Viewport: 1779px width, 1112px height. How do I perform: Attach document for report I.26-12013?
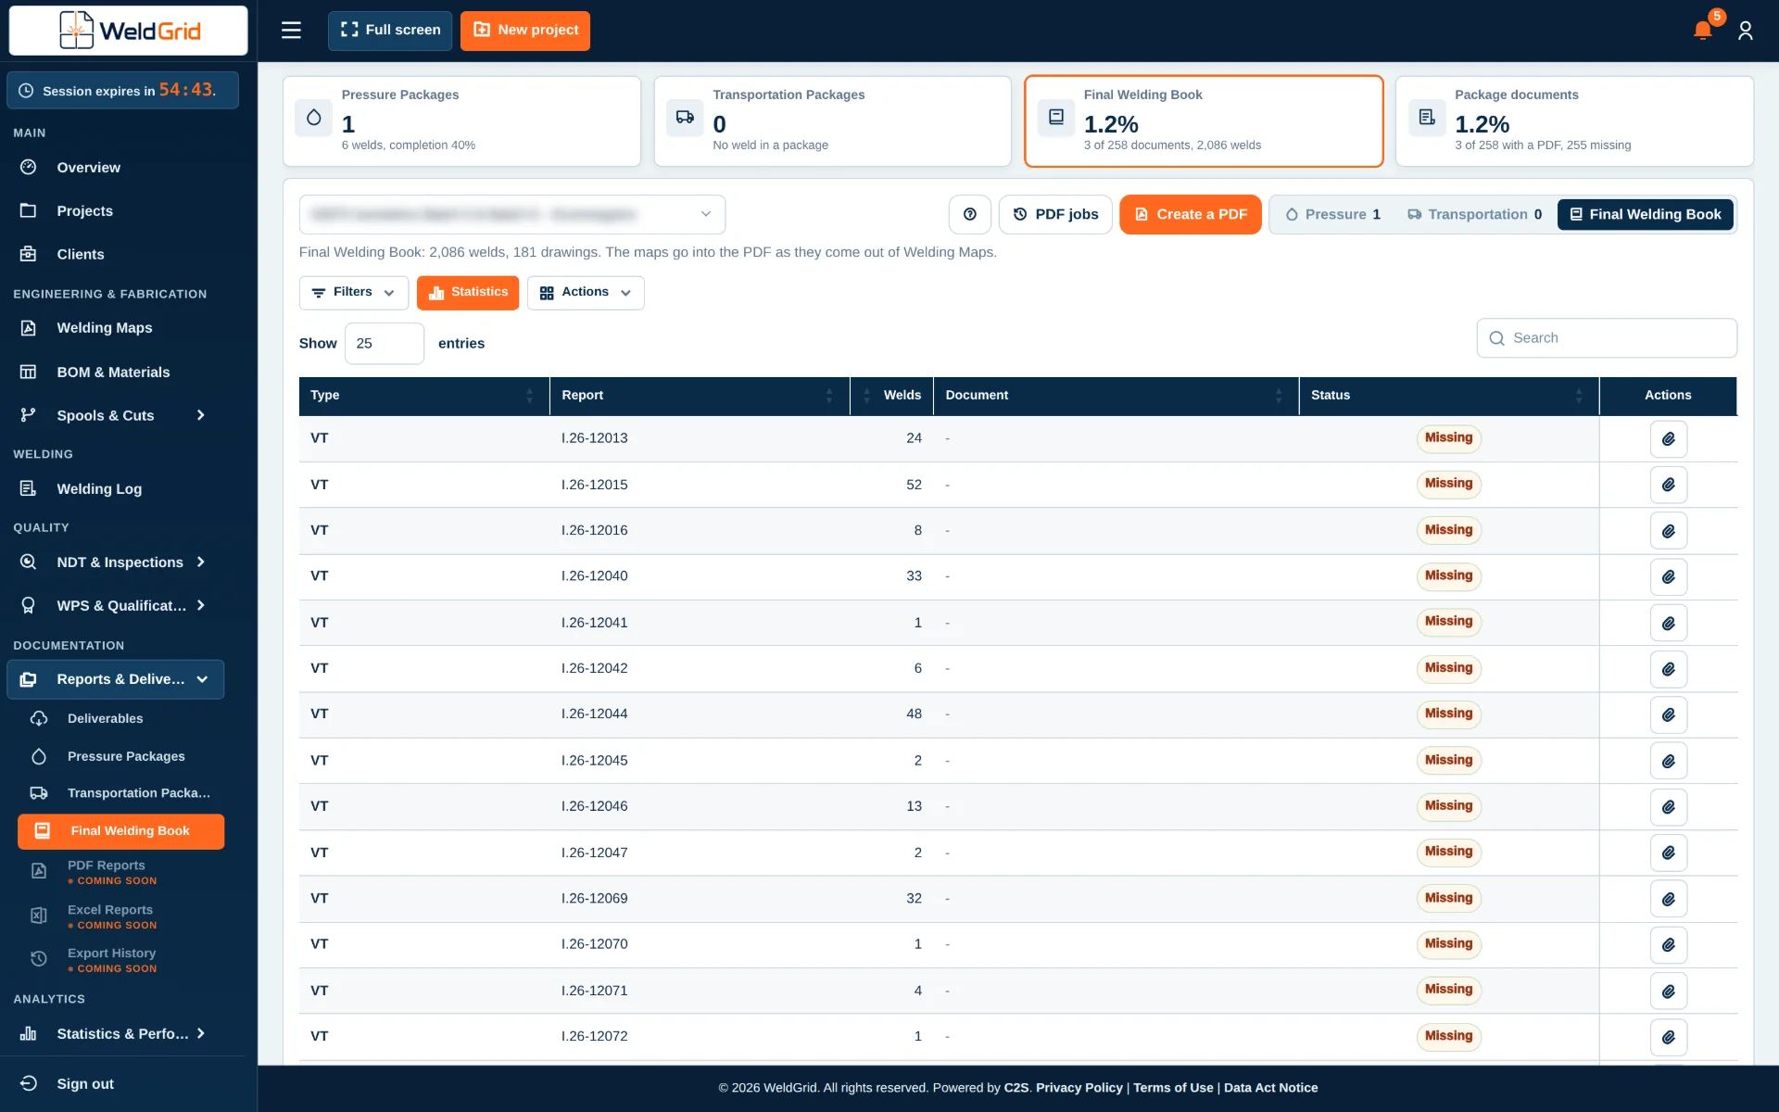click(x=1668, y=438)
